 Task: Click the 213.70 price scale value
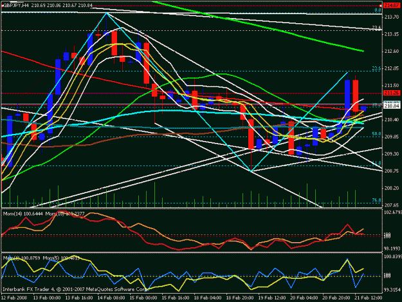[392, 17]
